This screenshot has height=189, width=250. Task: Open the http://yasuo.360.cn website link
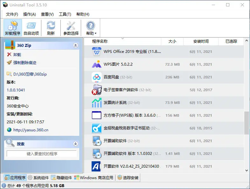point(31,130)
